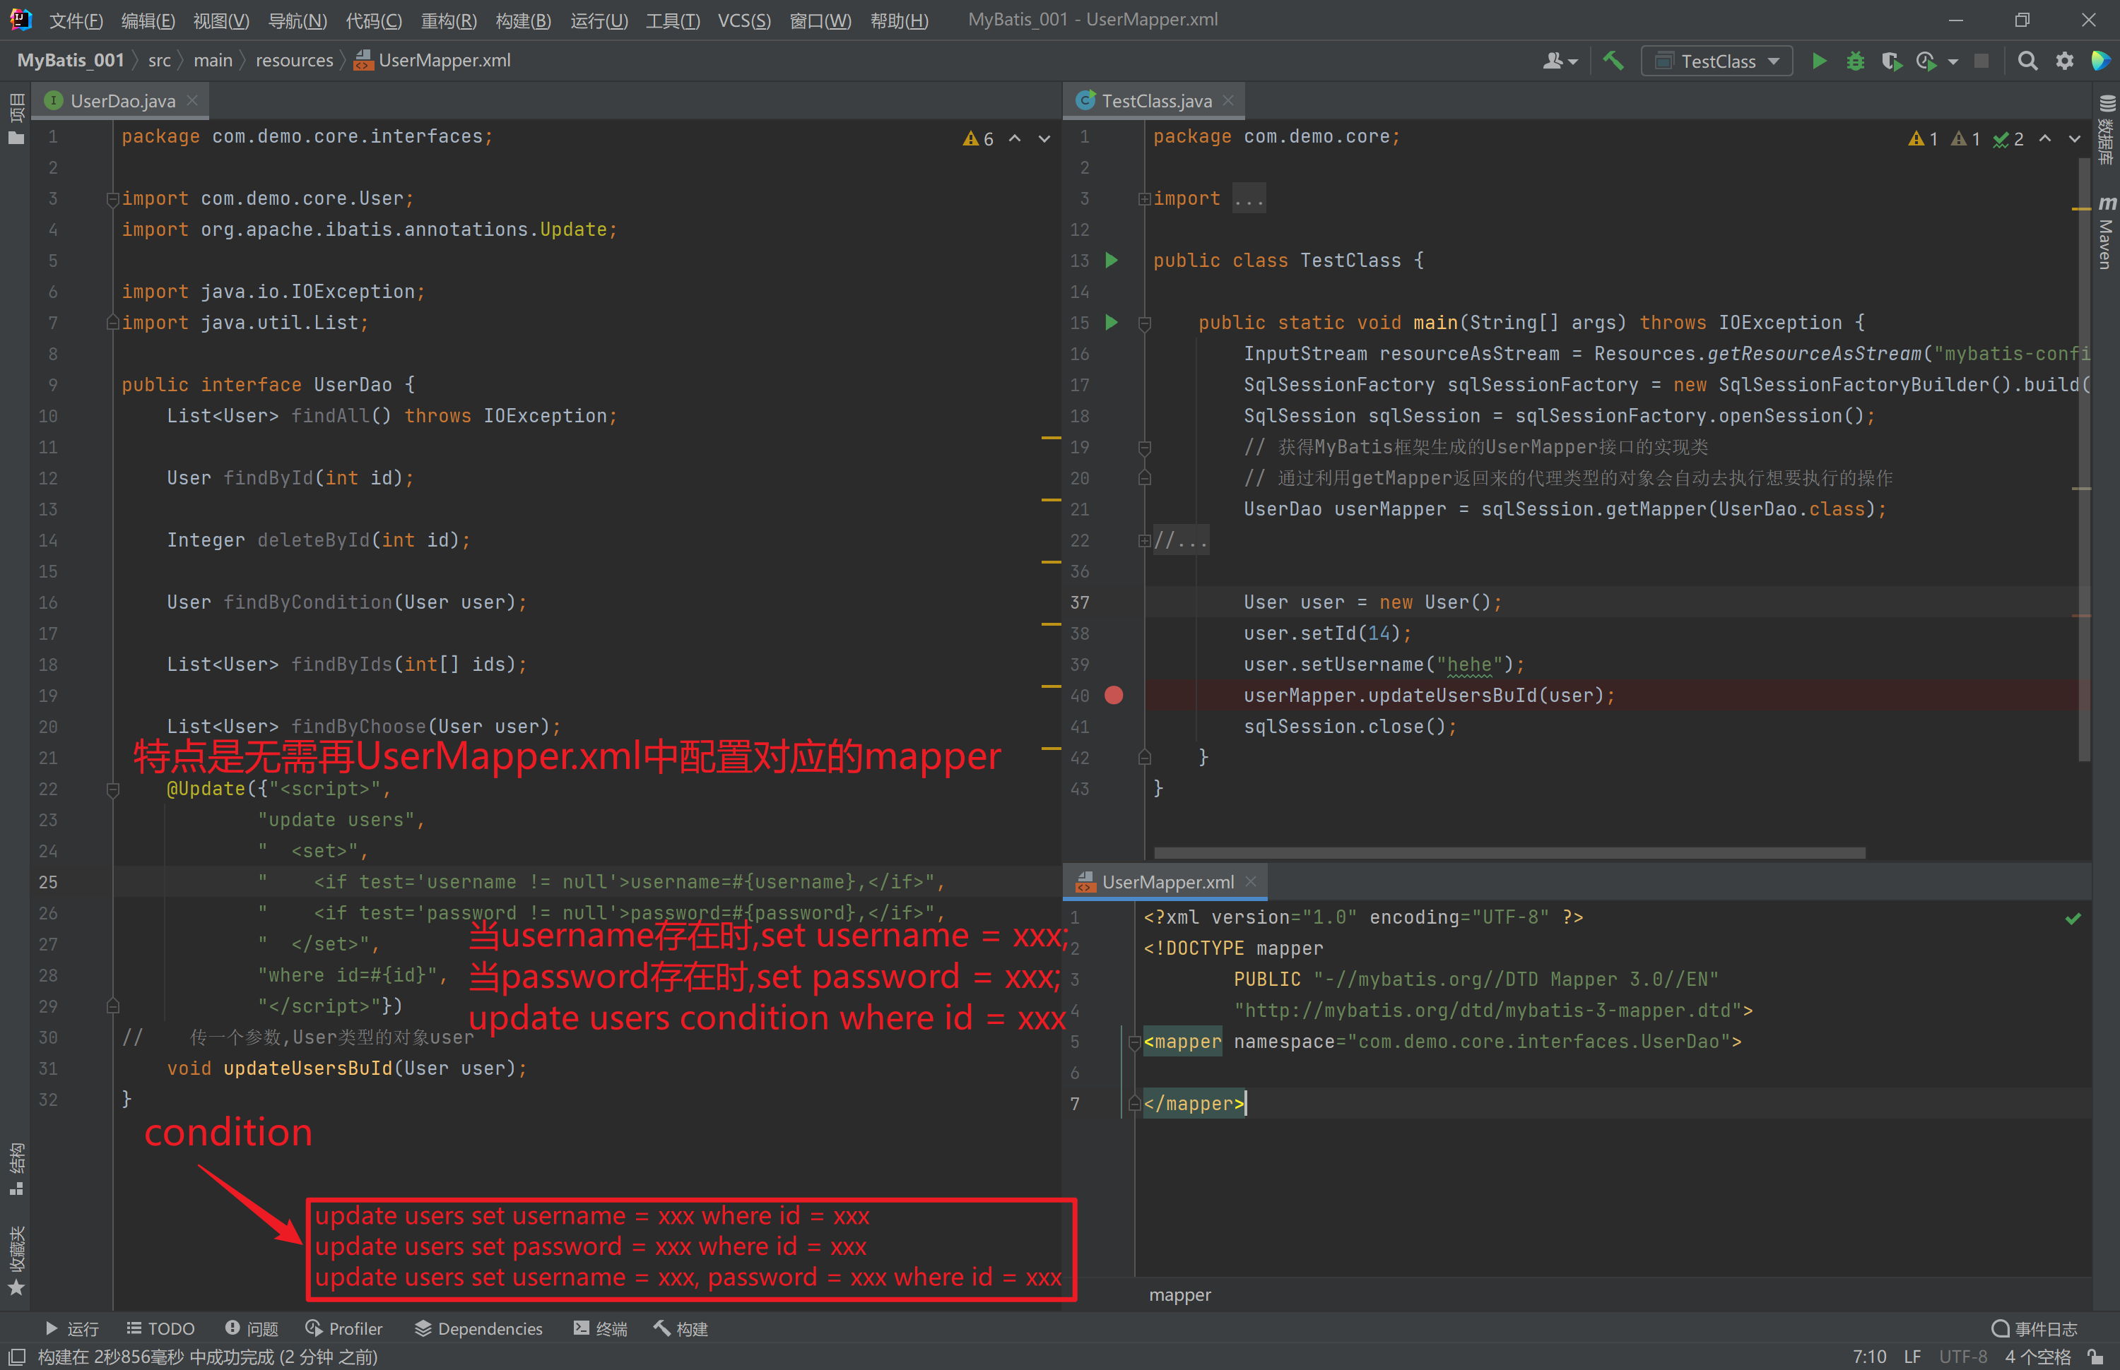Toggle read-only lock icon in status bar
The image size is (2120, 1370).
coord(2096,1357)
